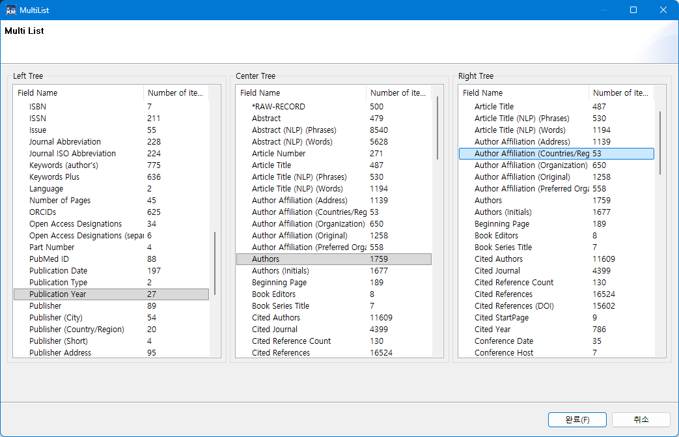This screenshot has width=679, height=437.
Task: Select Keywords Plus in Left Tree
Action: click(x=55, y=177)
